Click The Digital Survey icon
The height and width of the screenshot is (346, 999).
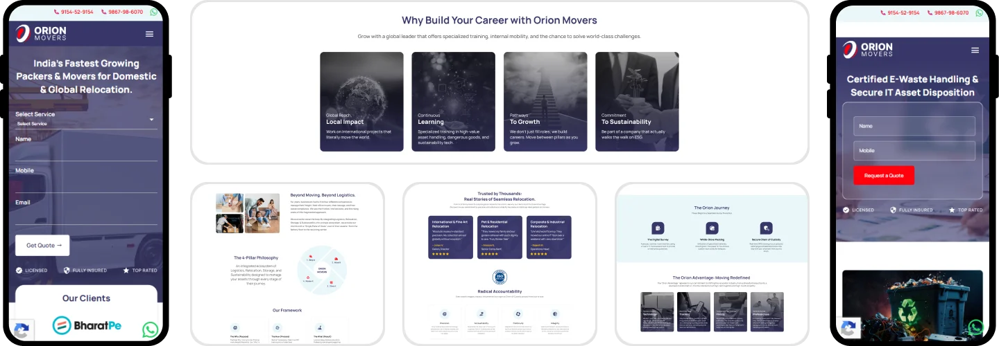(658, 228)
